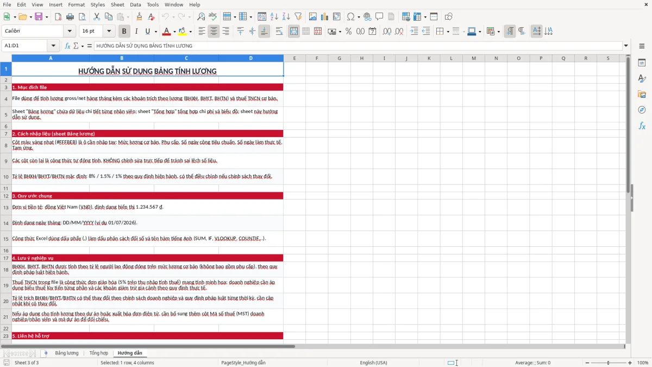The width and height of the screenshot is (652, 367).
Task: Sort ascending A to Z
Action: coord(274,17)
